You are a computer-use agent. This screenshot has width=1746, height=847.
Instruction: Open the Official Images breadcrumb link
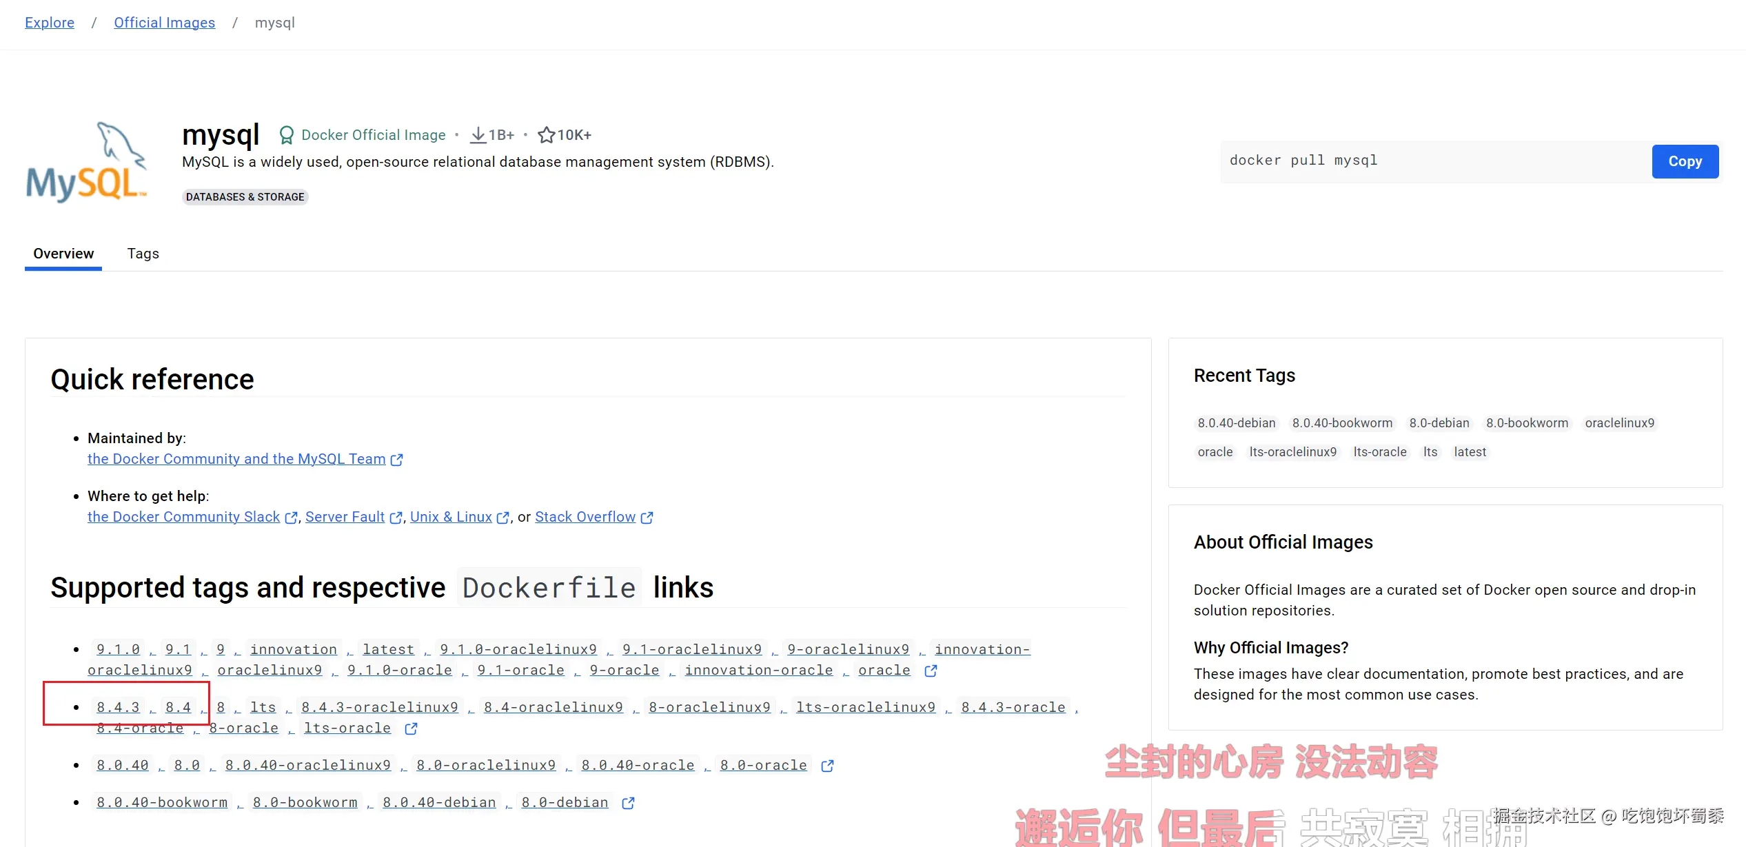coord(164,22)
